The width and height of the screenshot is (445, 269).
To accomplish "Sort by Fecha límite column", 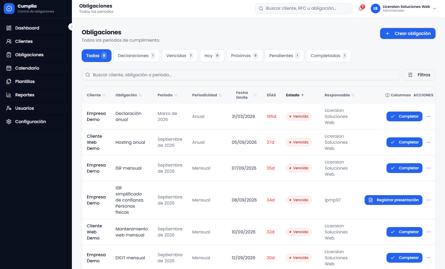I will (246, 95).
